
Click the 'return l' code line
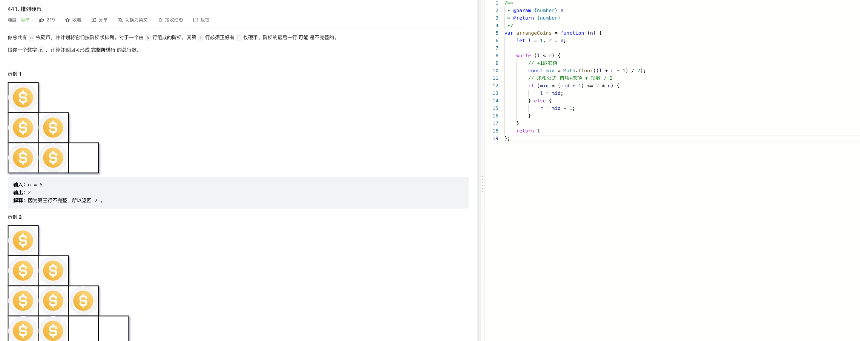coord(528,131)
